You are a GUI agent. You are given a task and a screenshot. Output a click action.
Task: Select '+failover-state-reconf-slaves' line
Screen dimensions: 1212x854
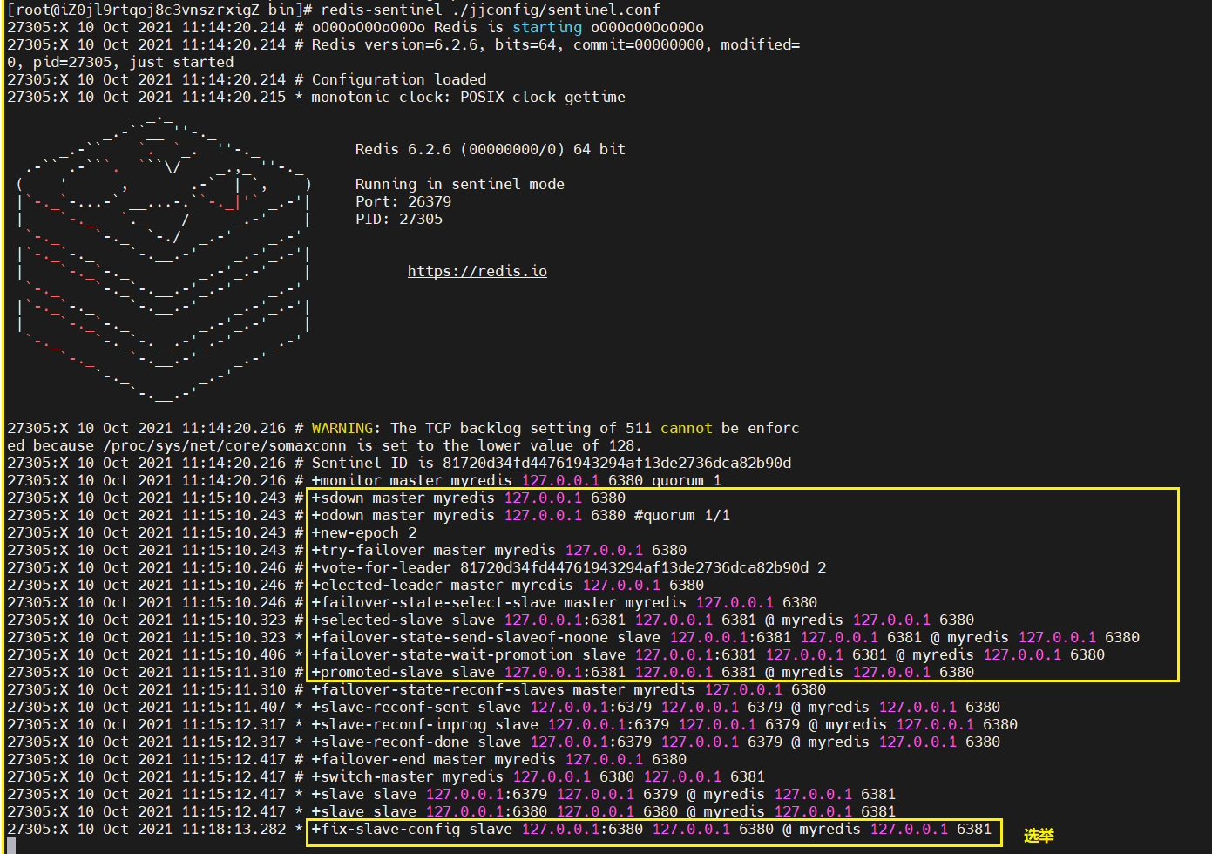coord(569,689)
